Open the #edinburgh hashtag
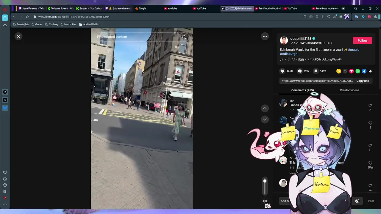 289,54
